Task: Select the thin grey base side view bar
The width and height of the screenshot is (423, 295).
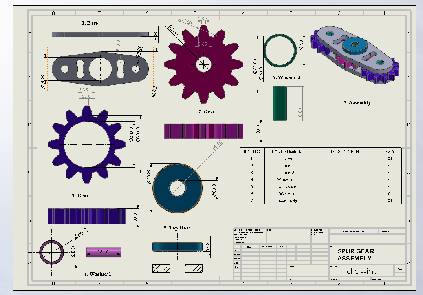Action: (x=100, y=34)
